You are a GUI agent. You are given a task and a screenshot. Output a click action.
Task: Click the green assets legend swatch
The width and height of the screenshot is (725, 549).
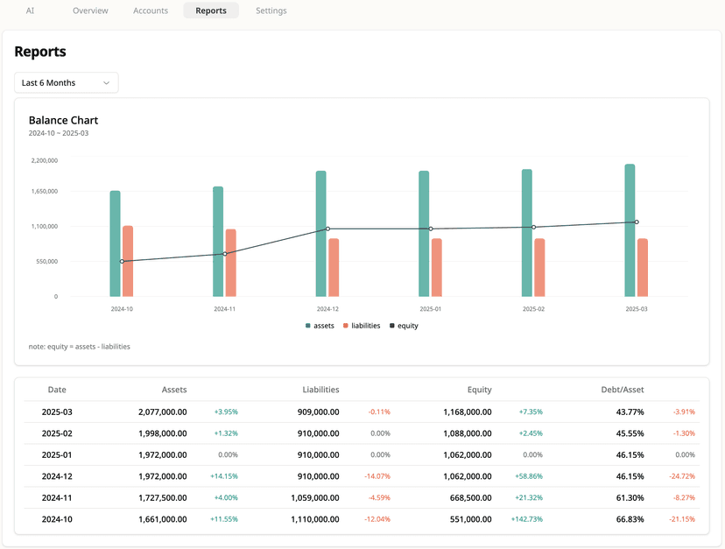(308, 326)
